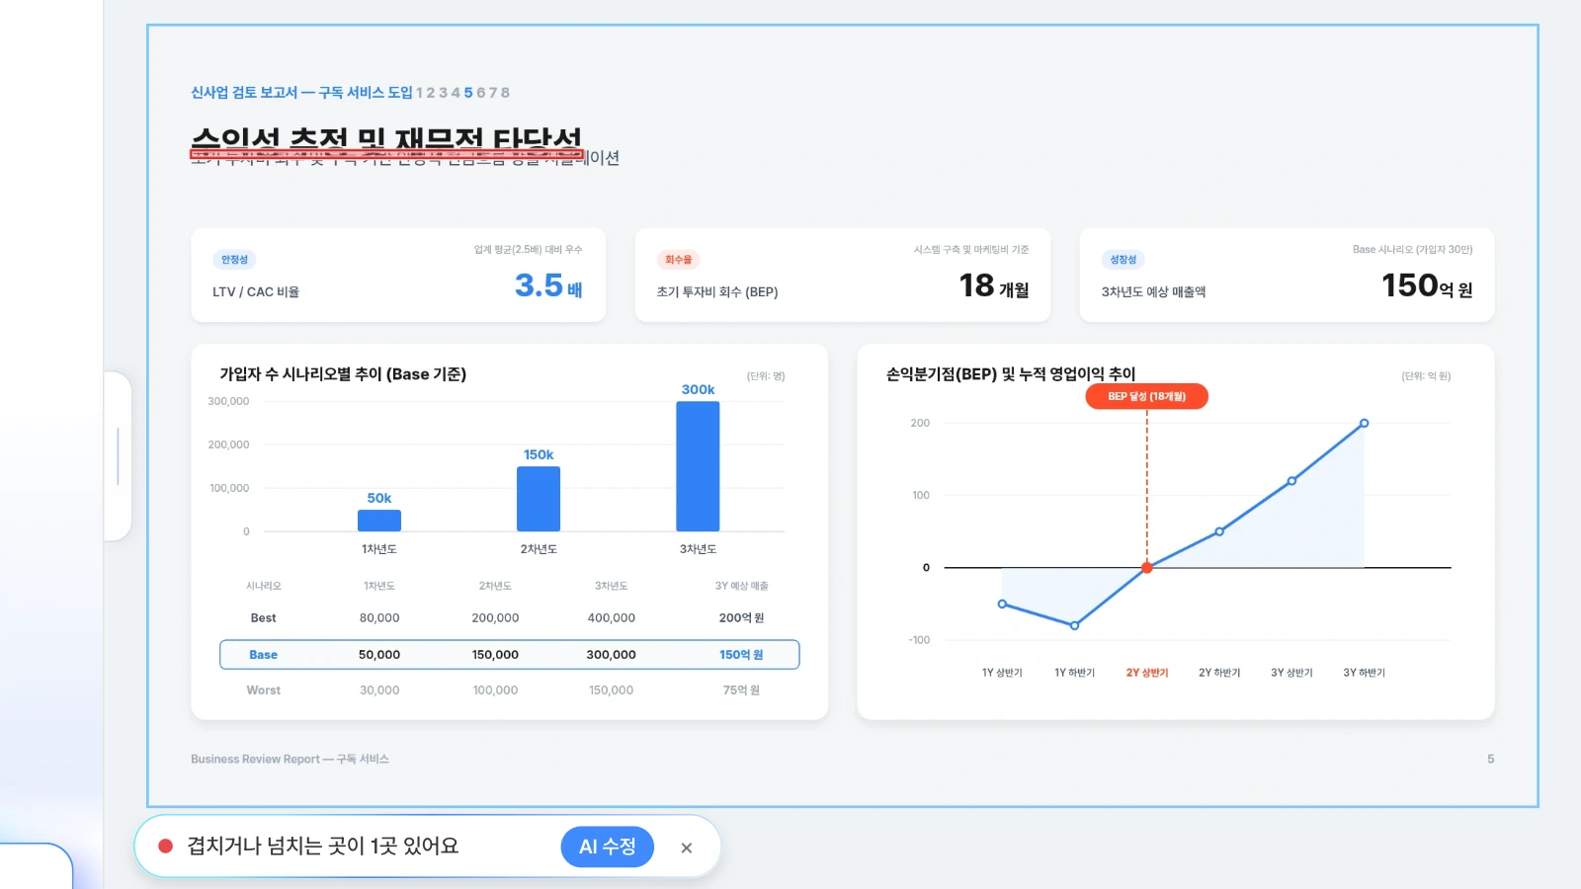The width and height of the screenshot is (1581, 889).
Task: Select the '150억 원' headline value
Action: click(x=1427, y=285)
